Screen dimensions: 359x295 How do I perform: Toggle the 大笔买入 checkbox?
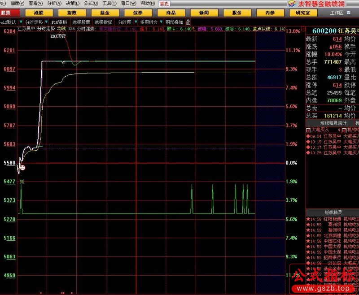pyautogui.click(x=308, y=130)
